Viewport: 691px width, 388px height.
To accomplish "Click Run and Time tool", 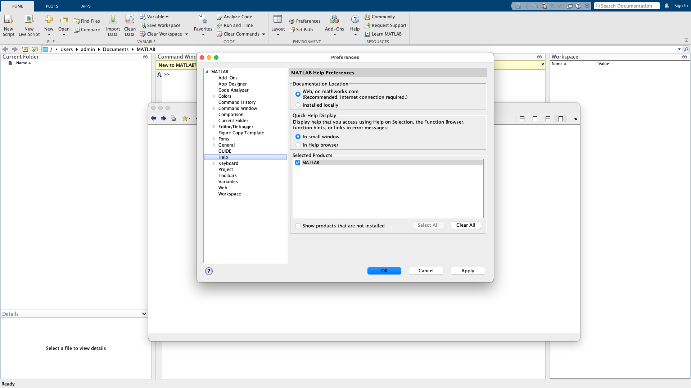I will coord(235,26).
